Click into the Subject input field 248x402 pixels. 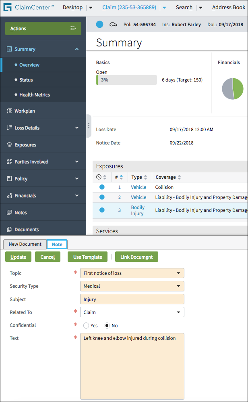click(132, 299)
